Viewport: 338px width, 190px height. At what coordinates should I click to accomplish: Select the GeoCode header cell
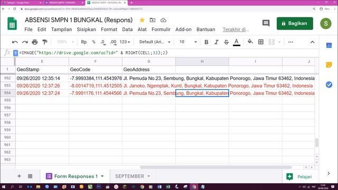tap(95, 69)
